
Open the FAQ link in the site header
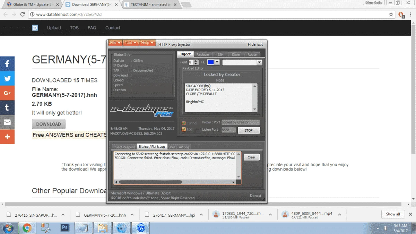click(92, 28)
